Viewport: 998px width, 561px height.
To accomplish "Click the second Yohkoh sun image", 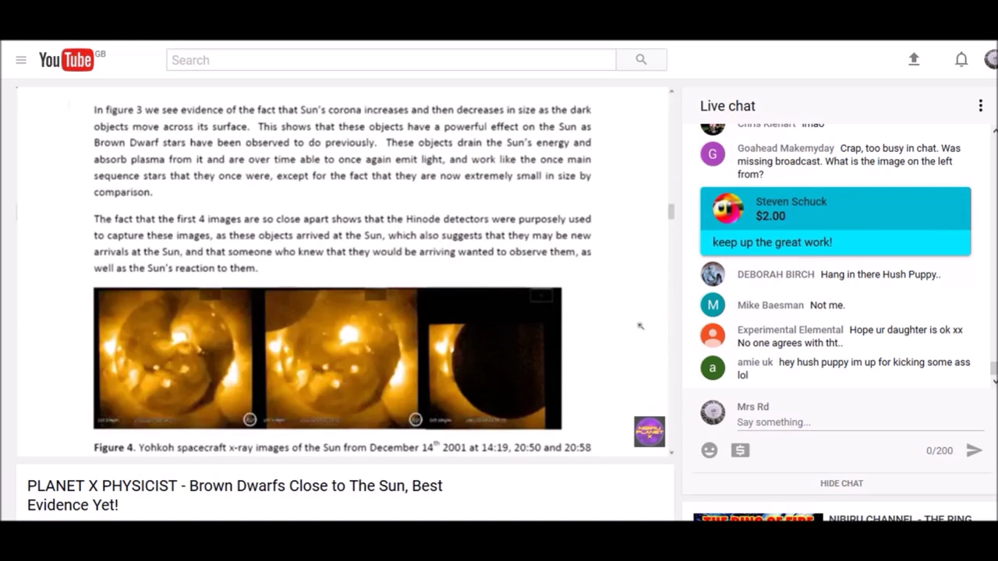I will tap(341, 358).
